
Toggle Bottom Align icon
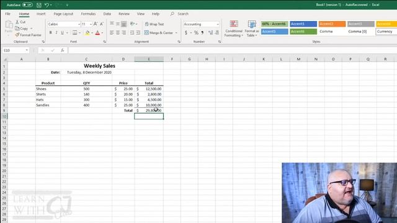[124, 24]
